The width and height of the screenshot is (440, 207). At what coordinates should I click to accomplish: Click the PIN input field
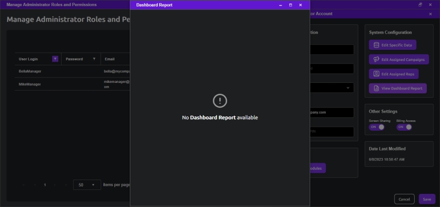tap(332, 132)
